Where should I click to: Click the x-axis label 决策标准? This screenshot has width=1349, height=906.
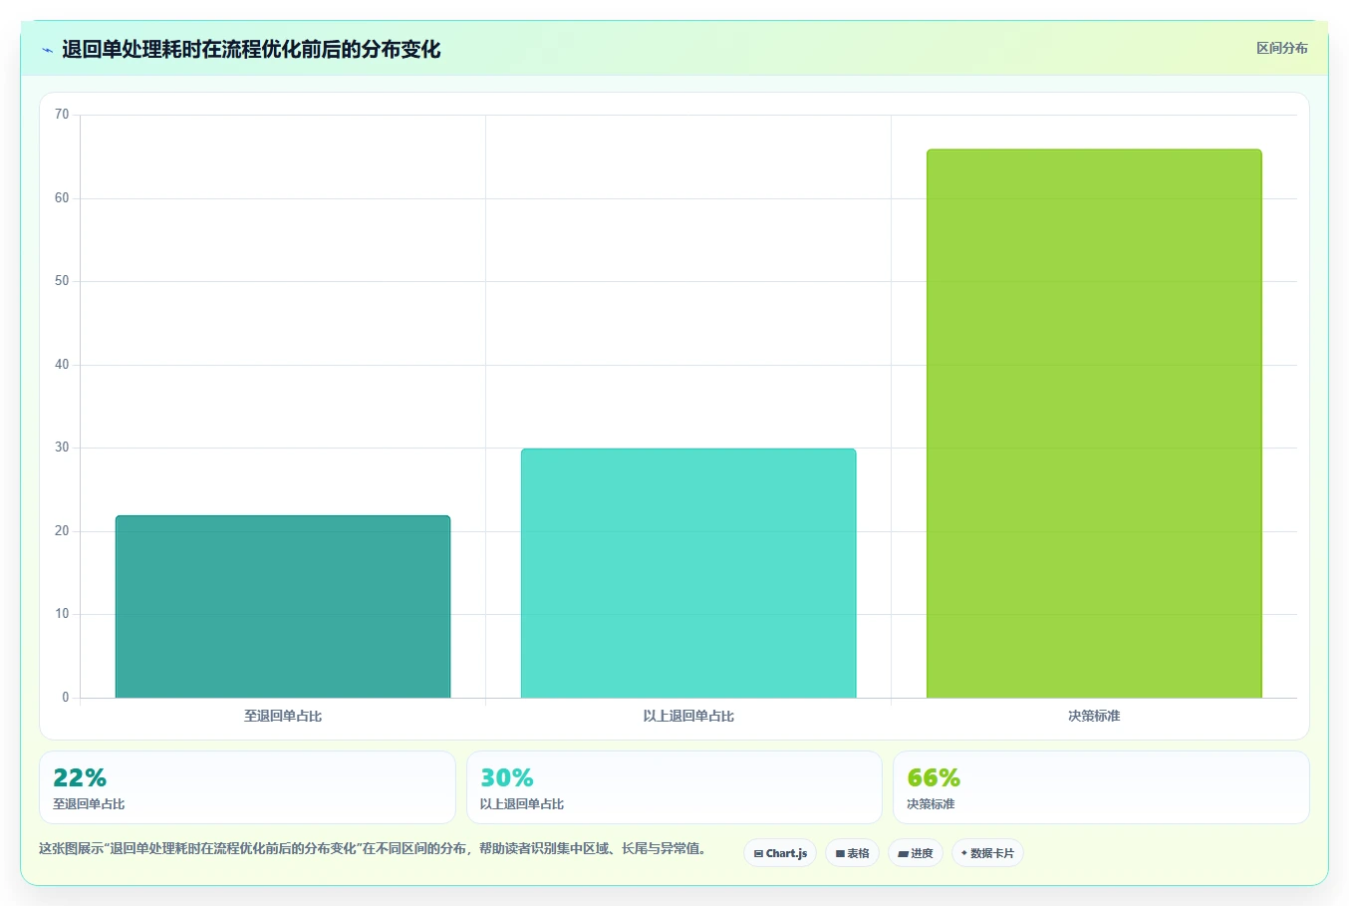click(x=1094, y=716)
